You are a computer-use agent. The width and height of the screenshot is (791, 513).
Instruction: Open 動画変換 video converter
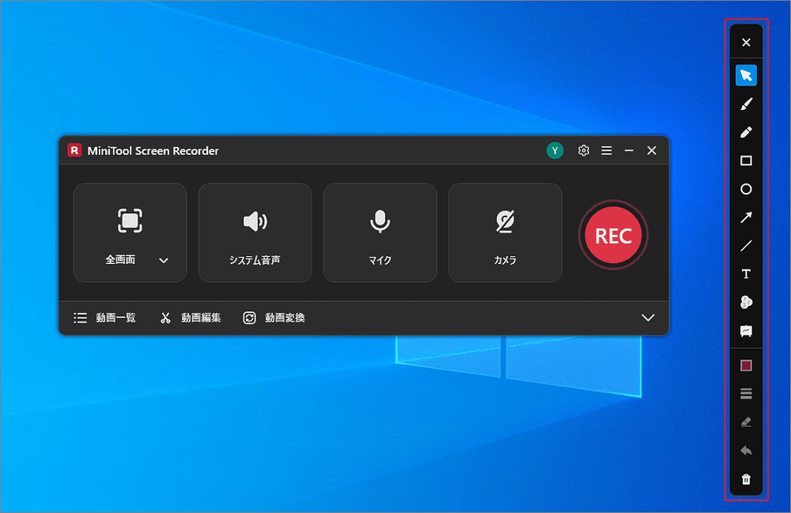click(x=274, y=318)
